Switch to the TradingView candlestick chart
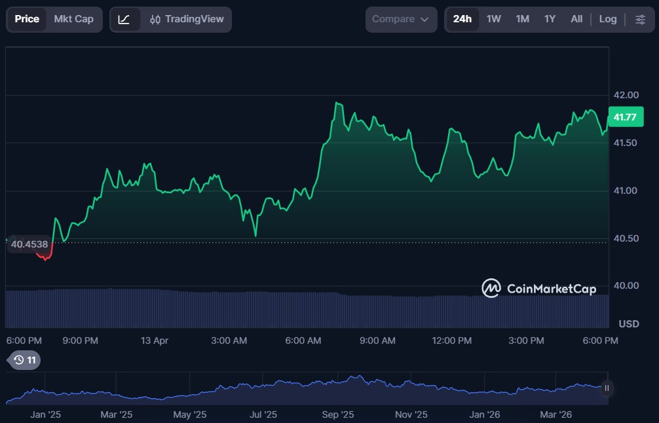Viewport: 659px width, 423px height. (x=187, y=20)
